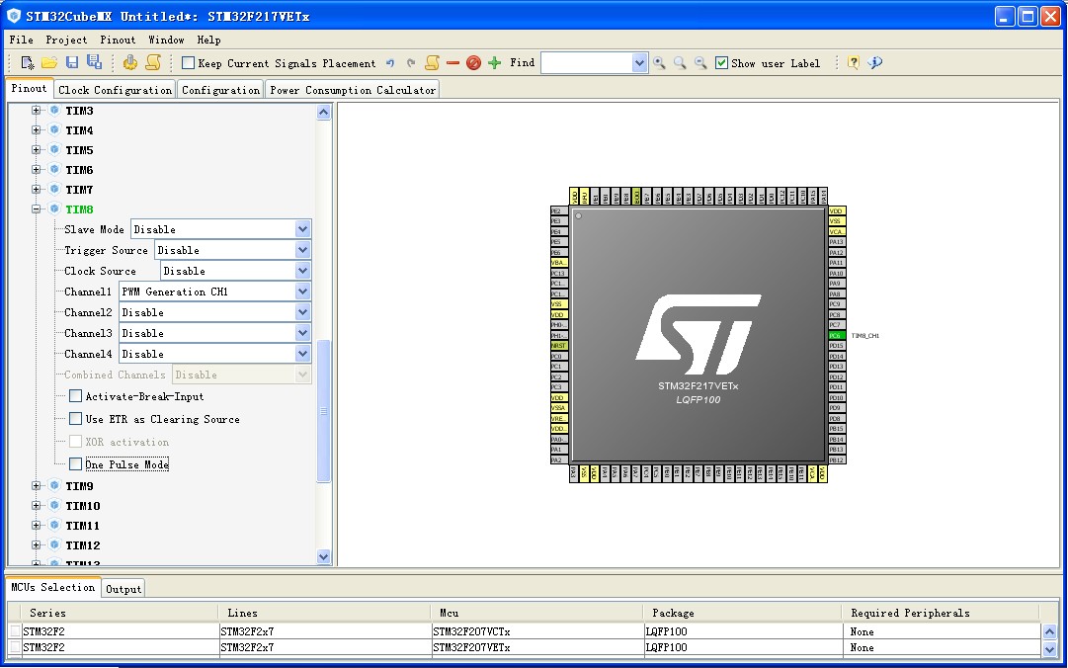The image size is (1068, 668).
Task: Collapse the TIM8 tree node
Action: pos(37,209)
